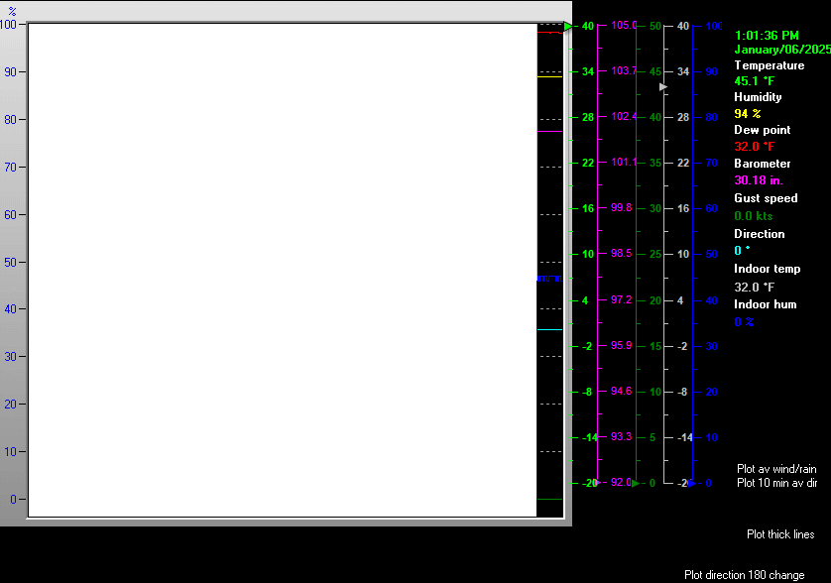Click the 90 tick on the left percent axis
This screenshot has height=583, width=831.
[10, 72]
